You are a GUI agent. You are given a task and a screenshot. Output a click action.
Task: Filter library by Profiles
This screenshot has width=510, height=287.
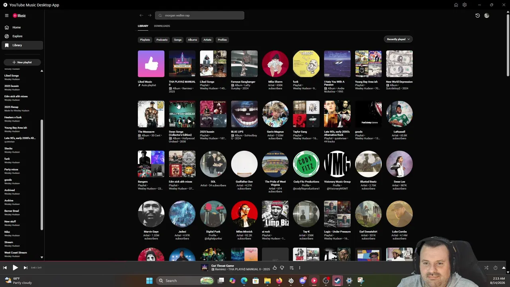(222, 40)
